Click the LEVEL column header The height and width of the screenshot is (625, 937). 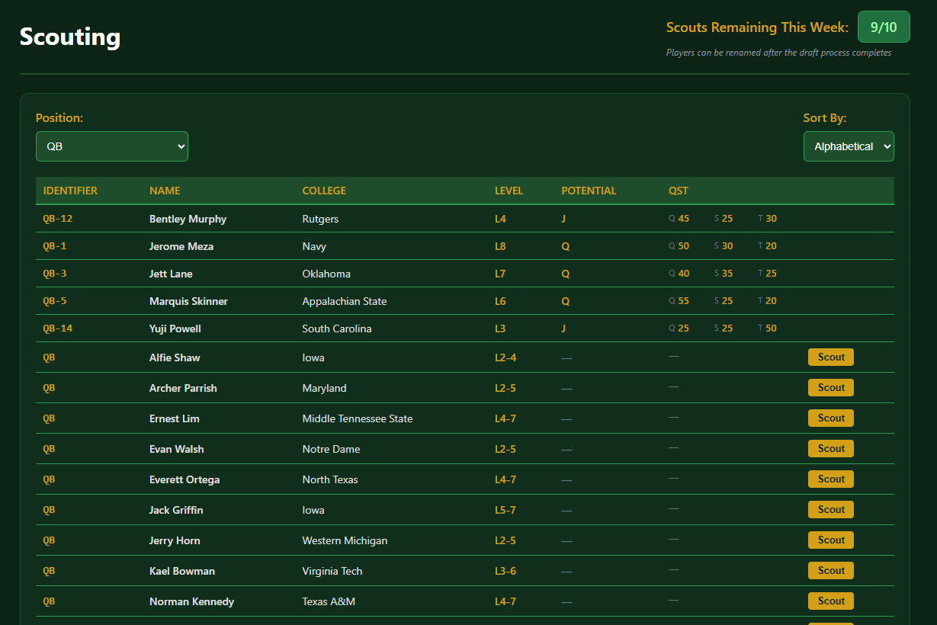(509, 191)
